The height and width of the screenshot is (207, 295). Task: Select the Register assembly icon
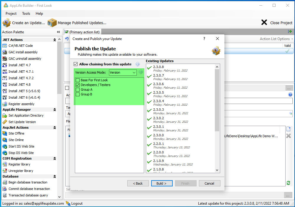pyautogui.click(x=5, y=104)
